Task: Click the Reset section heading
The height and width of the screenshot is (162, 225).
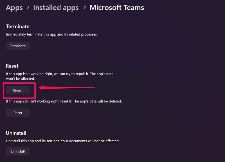Action: pos(12,66)
